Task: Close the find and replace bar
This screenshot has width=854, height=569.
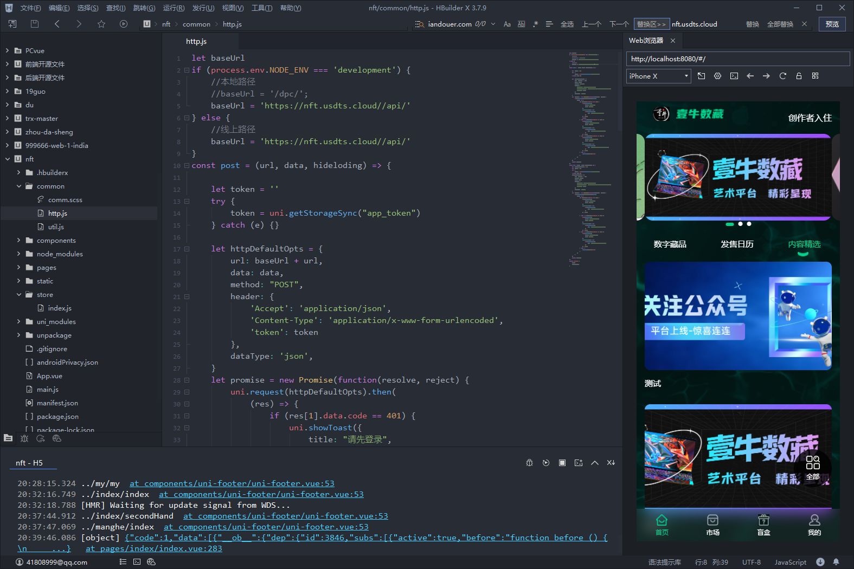Action: pos(805,24)
